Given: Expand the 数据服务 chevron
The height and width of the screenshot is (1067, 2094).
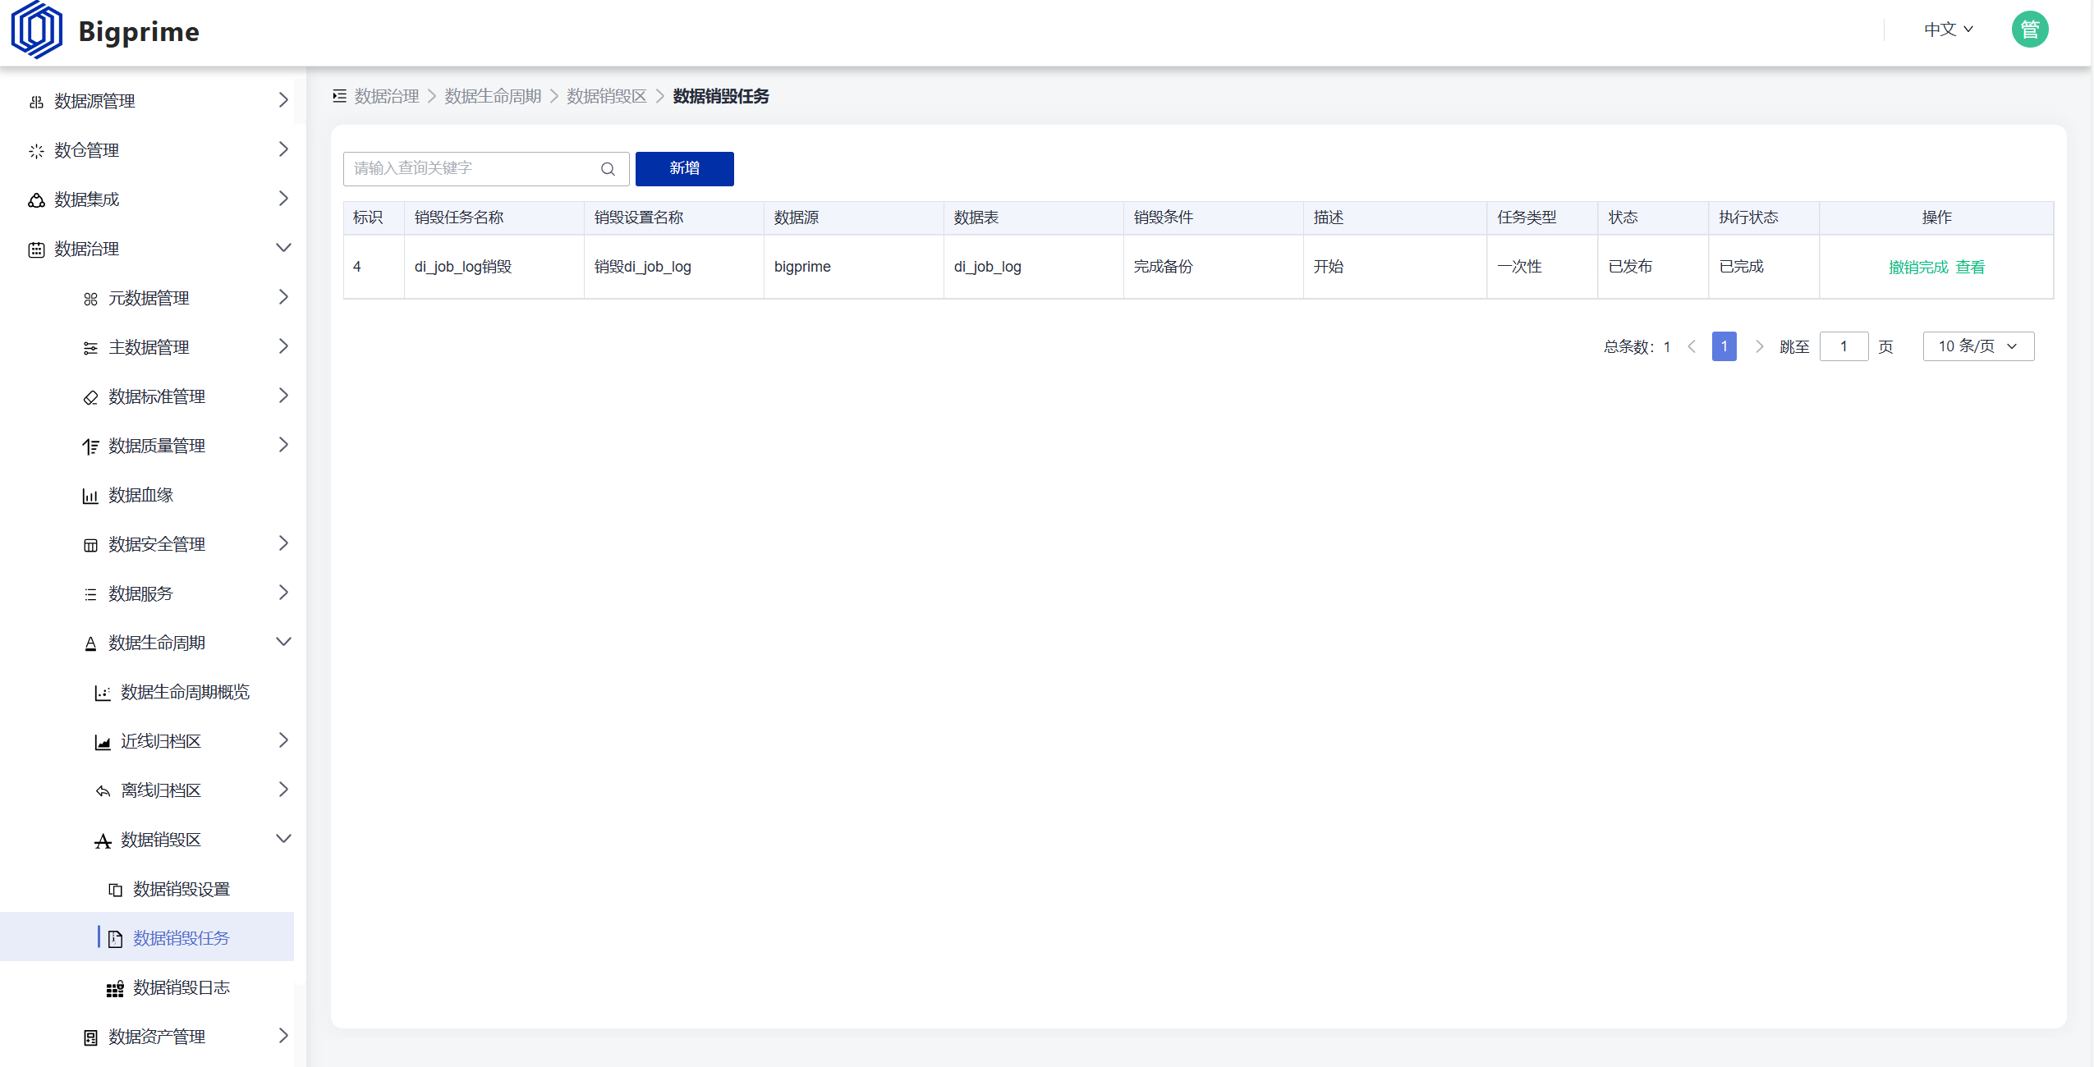Looking at the screenshot, I should (x=283, y=593).
